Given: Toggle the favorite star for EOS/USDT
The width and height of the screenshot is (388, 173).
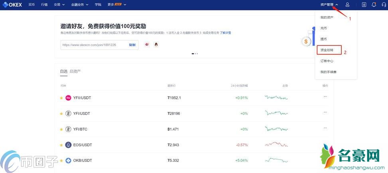Looking at the screenshot, I should [61, 145].
